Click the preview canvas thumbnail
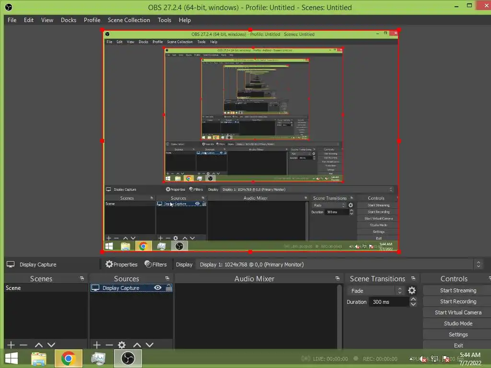 pyautogui.click(x=250, y=141)
